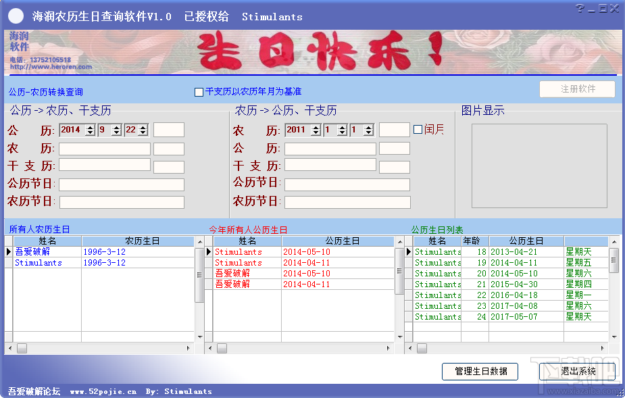This screenshot has width=625, height=398.
Task: Select Stimulants row with 1996-3-12
Action: coord(103,262)
